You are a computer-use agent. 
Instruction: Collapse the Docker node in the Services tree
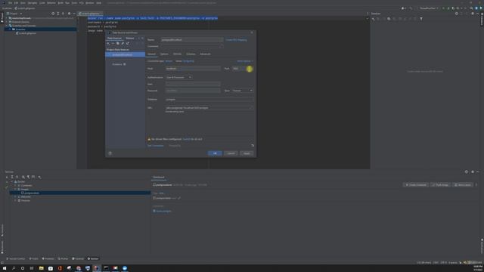pyautogui.click(x=12, y=181)
